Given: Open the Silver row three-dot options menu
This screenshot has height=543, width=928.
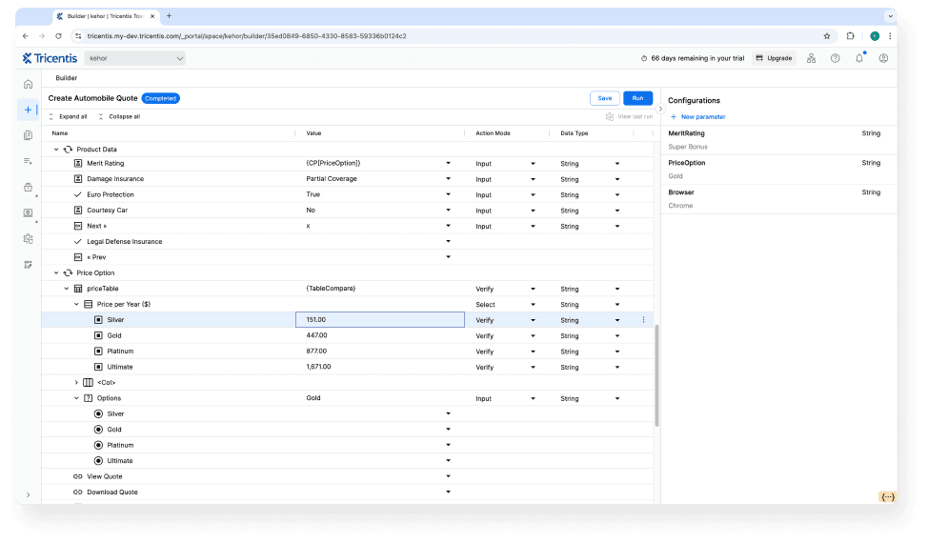Looking at the screenshot, I should click(x=643, y=320).
